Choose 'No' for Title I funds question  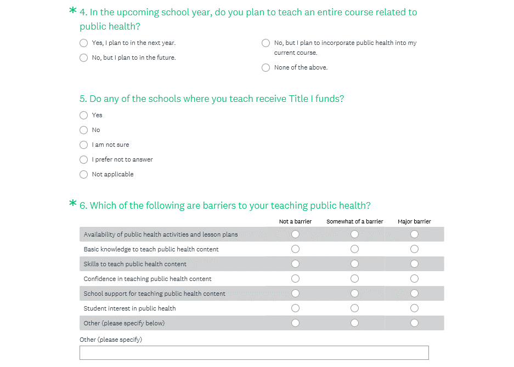point(83,130)
